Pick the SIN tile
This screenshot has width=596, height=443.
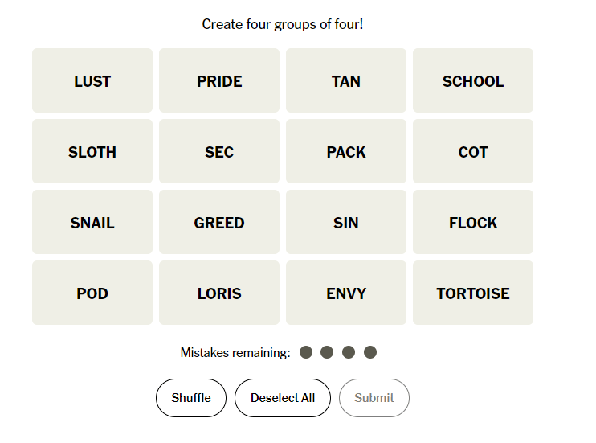(346, 222)
